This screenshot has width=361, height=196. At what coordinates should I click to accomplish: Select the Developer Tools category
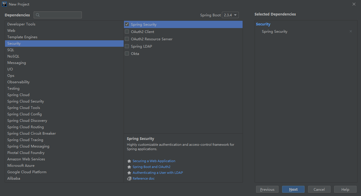(x=21, y=24)
